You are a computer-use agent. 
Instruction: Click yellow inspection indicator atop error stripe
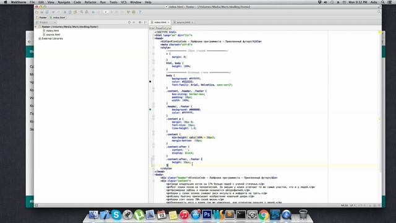click(x=379, y=32)
